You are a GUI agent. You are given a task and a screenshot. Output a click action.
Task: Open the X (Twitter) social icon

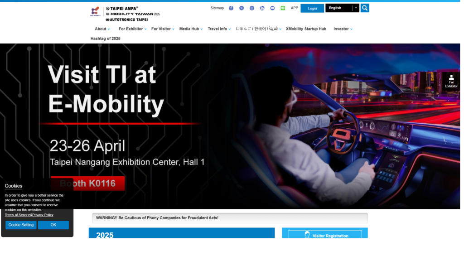(242, 8)
